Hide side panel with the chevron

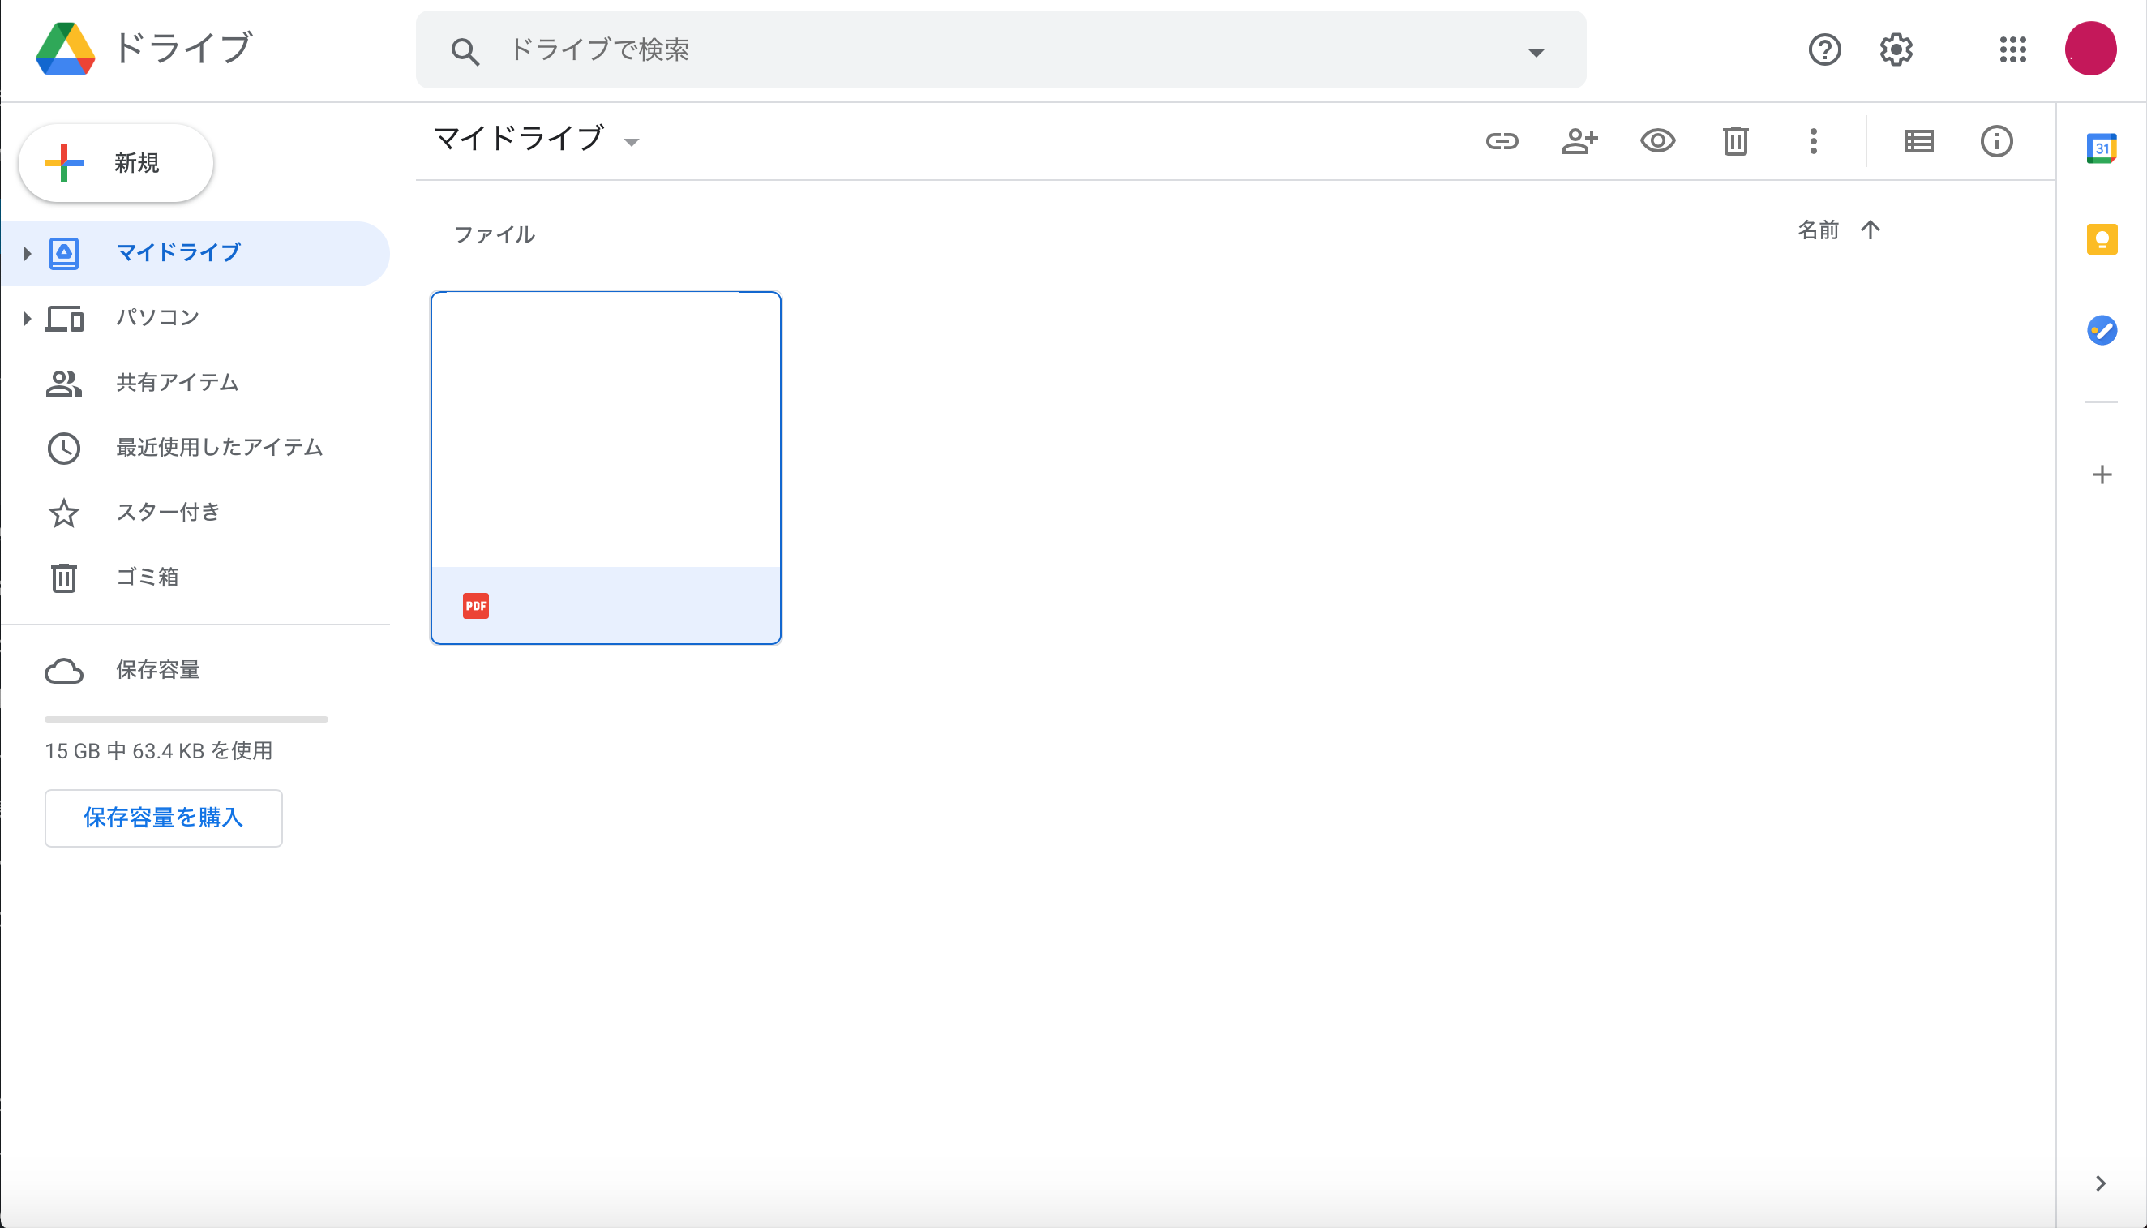coord(2100,1183)
